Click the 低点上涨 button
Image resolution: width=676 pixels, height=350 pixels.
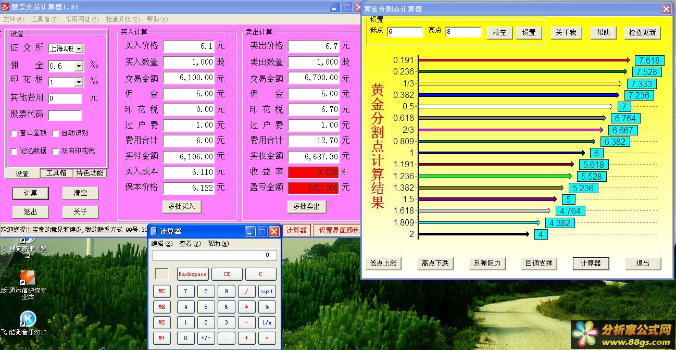[383, 264]
